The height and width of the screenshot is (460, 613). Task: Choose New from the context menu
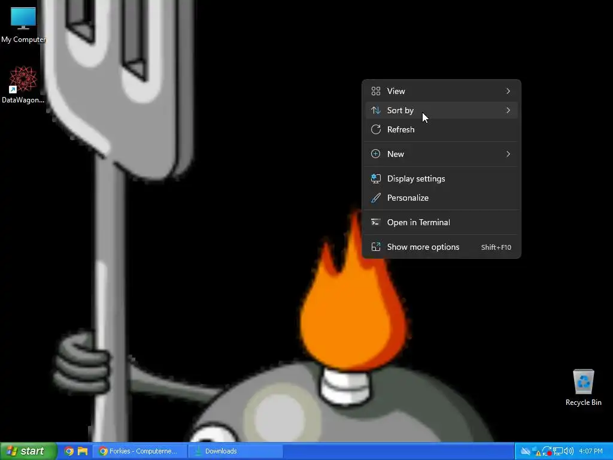[x=441, y=154]
